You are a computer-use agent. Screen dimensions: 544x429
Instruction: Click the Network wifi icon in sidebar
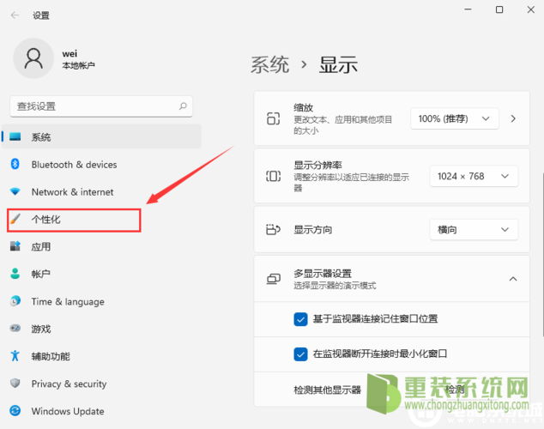coord(15,191)
